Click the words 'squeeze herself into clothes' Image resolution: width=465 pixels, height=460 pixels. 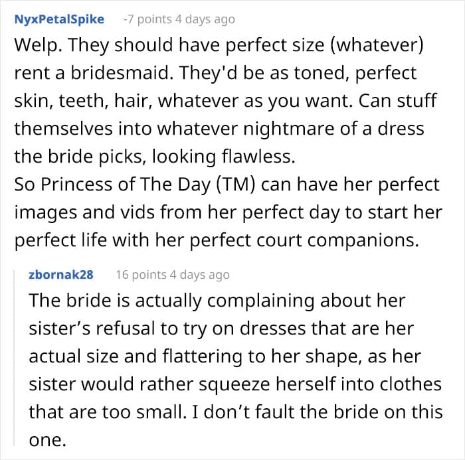pos(320,384)
